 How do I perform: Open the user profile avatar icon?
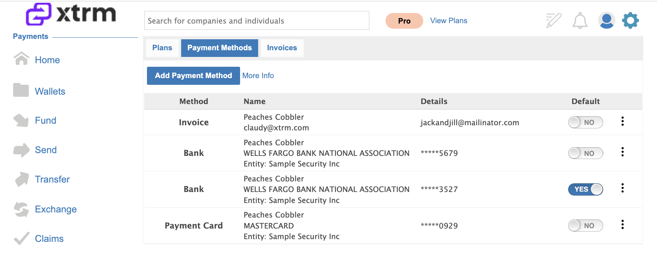[x=606, y=20]
